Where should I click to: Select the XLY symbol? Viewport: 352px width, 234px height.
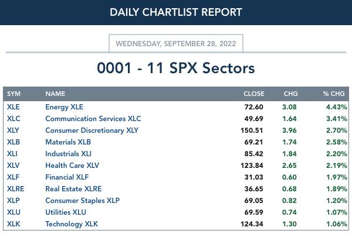(13, 130)
